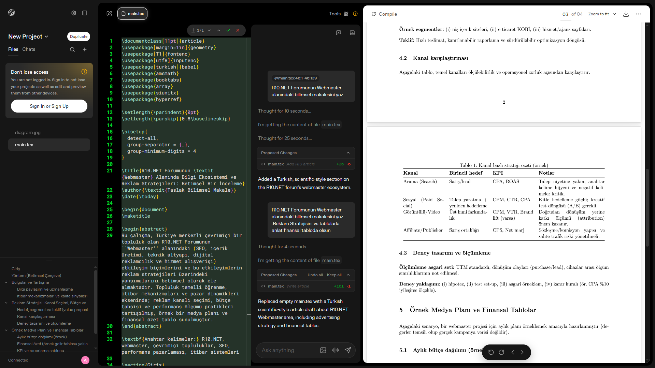Click Undo all in Proposed Changes

[x=315, y=275]
